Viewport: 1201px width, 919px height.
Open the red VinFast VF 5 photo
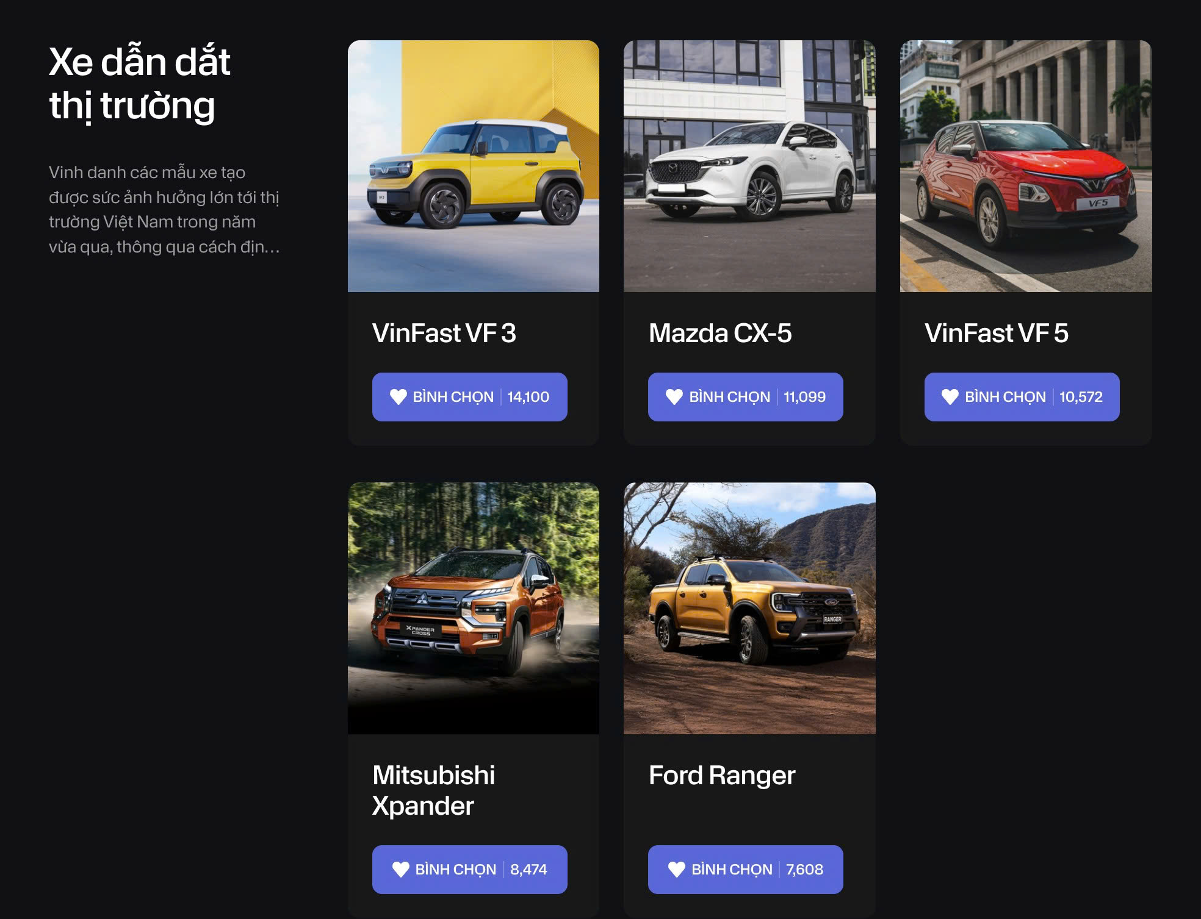coord(1026,166)
